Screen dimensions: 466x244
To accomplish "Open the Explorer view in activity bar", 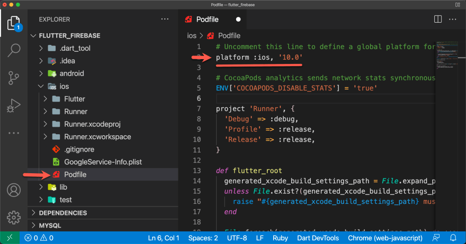I will coord(14,23).
